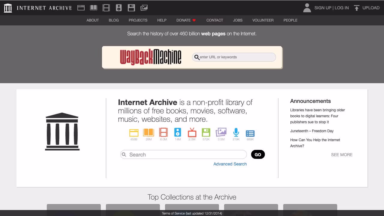The image size is (384, 216).
Task: Click the UPLOAD text link
Action: click(x=371, y=8)
